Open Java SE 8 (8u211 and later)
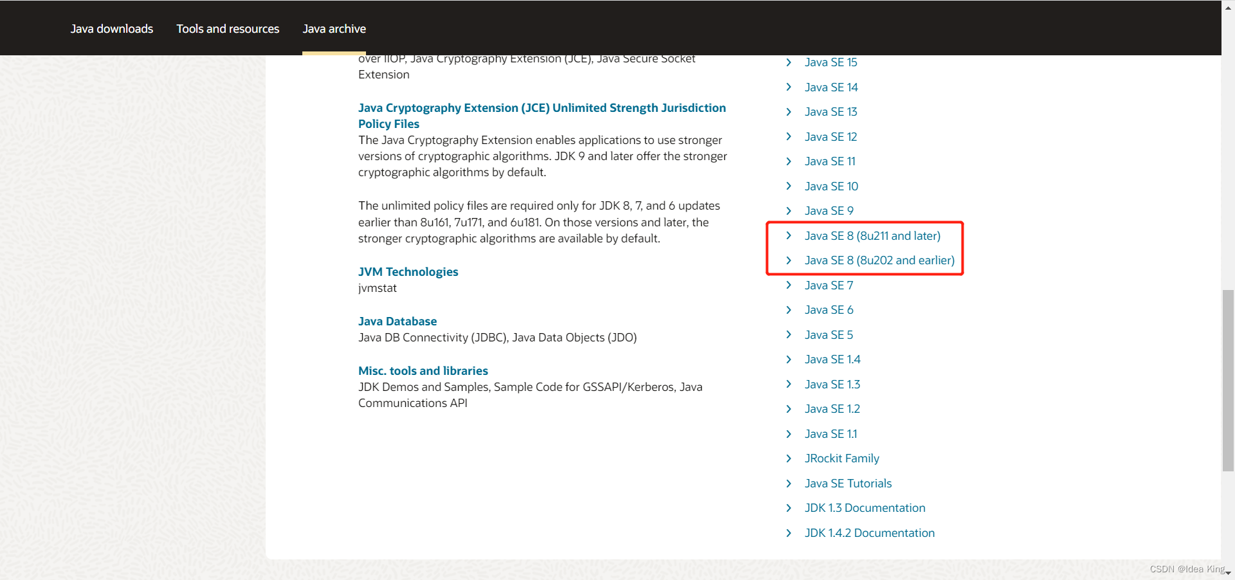 tap(872, 236)
